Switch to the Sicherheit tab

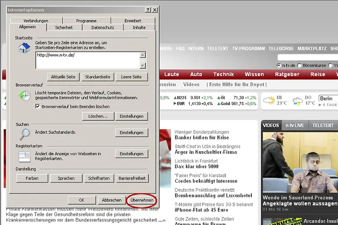click(64, 27)
